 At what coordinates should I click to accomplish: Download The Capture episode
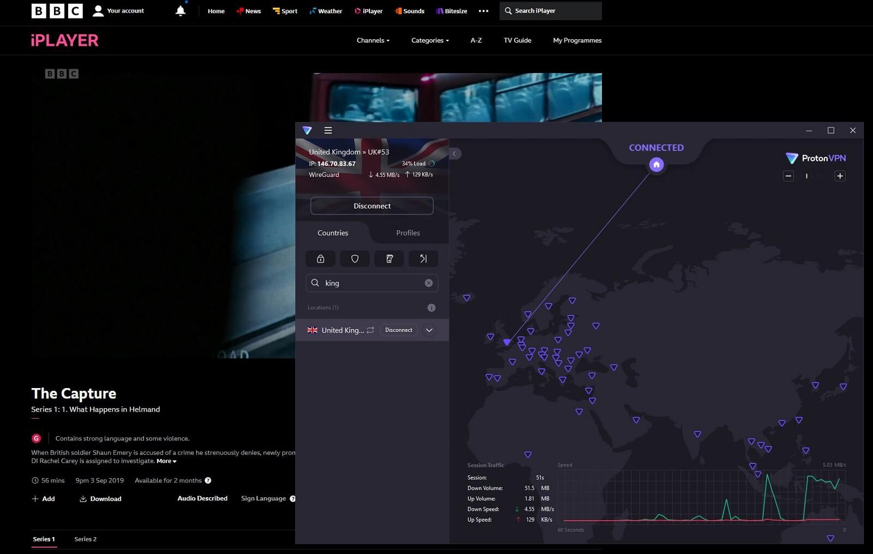pyautogui.click(x=100, y=499)
